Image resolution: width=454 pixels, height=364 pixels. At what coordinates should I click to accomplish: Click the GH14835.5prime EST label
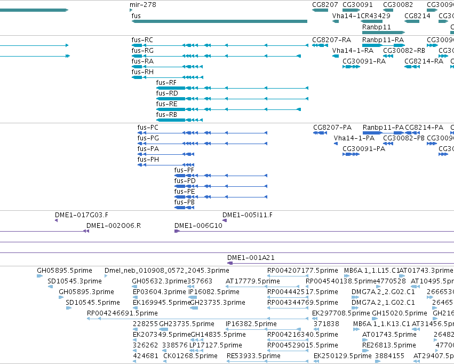pos(218,335)
